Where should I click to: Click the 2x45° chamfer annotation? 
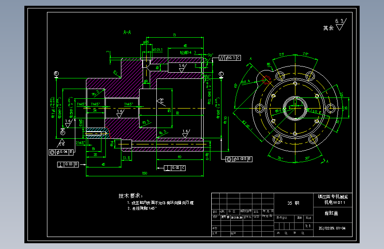[81, 143]
